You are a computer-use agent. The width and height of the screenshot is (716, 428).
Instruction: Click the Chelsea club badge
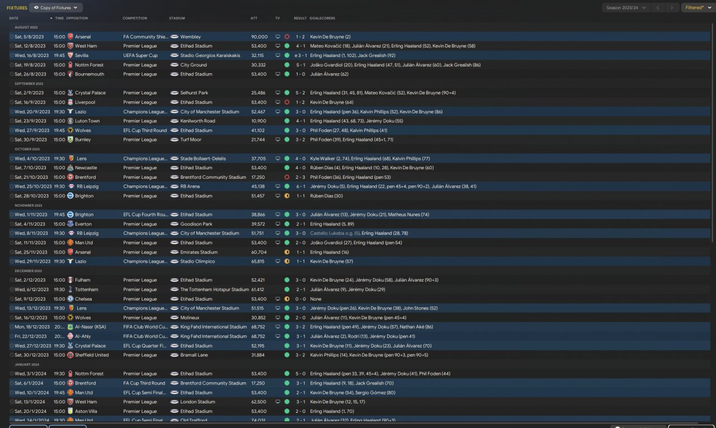pyautogui.click(x=70, y=299)
